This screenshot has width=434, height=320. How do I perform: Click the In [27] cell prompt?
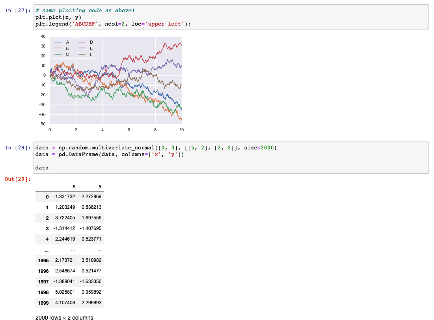[x=18, y=11]
